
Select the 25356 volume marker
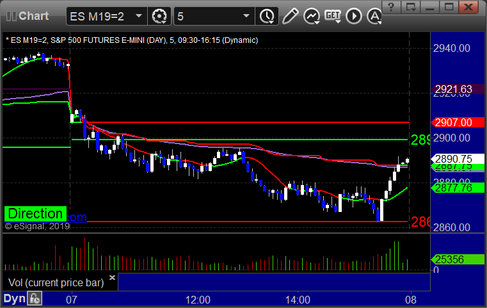pyautogui.click(x=458, y=259)
